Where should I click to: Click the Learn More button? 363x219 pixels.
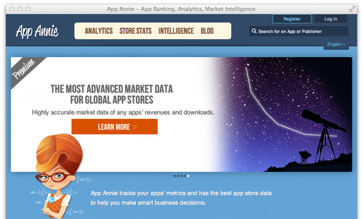coord(114,127)
